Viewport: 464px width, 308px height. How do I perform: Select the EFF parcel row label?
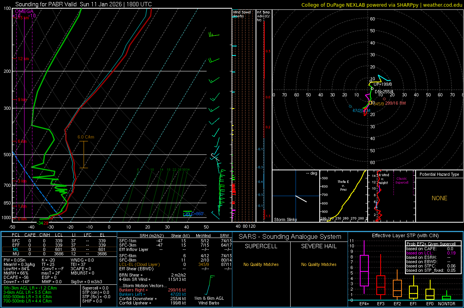[16, 245]
